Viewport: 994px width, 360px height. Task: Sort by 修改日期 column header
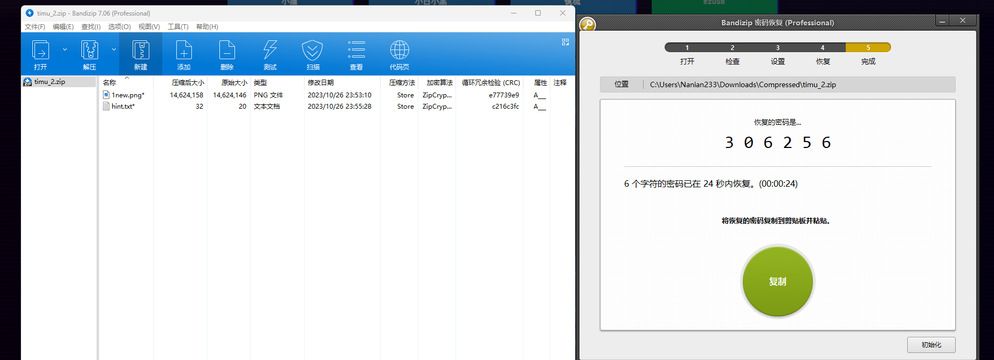point(321,82)
